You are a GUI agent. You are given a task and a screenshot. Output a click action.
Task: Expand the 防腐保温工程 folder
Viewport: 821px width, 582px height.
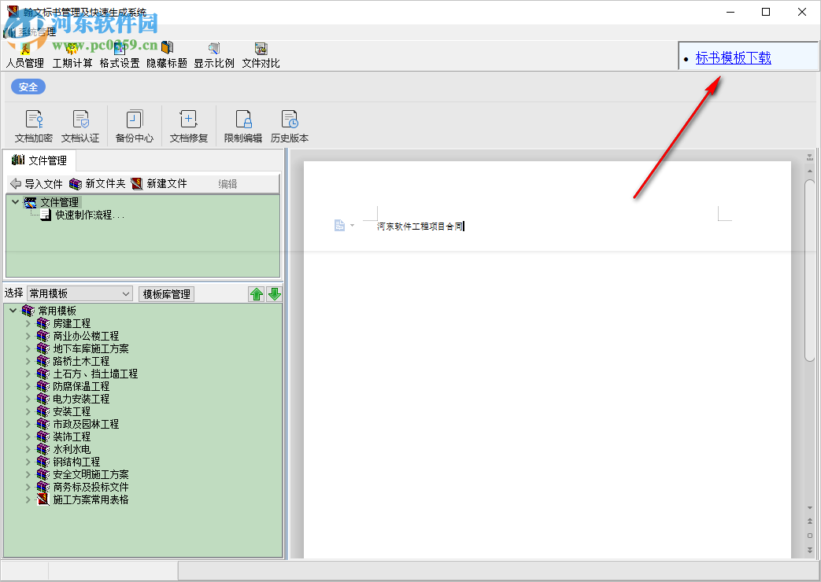[28, 386]
